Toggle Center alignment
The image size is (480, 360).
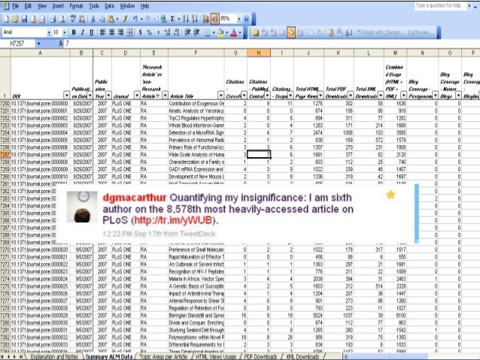click(112, 32)
